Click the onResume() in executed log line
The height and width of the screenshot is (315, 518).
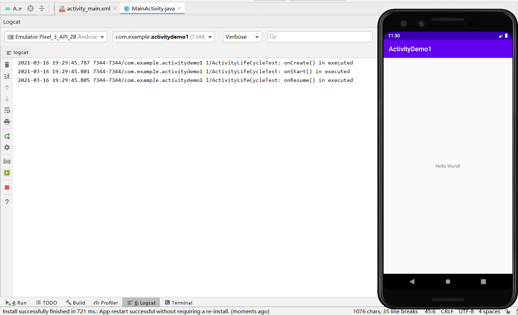click(x=185, y=80)
